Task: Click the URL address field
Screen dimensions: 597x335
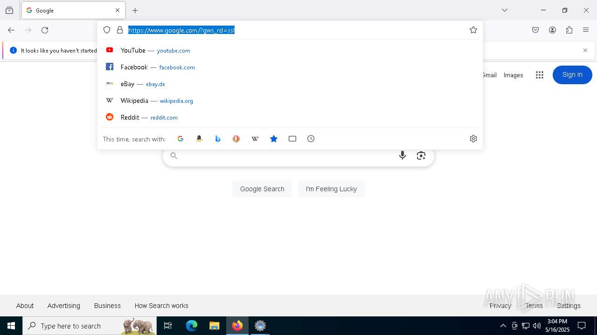Action: [296, 30]
